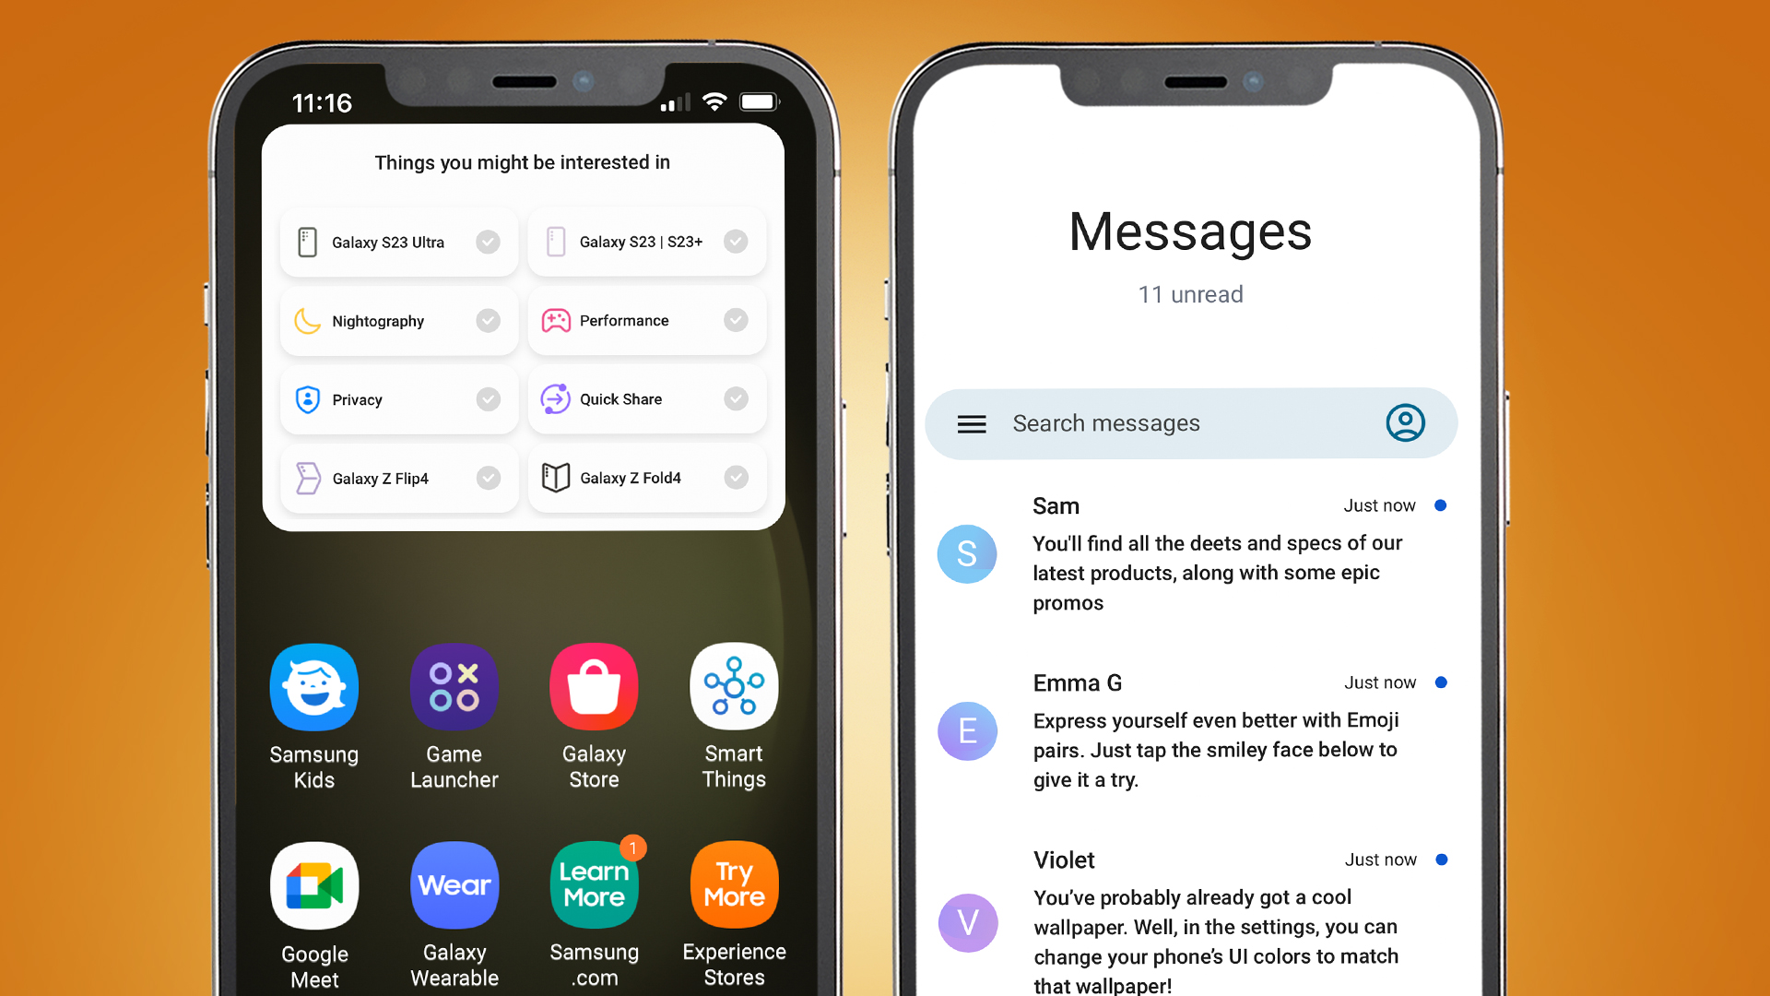Open Sam's message thread
The height and width of the screenshot is (996, 1770).
[x=1195, y=553]
